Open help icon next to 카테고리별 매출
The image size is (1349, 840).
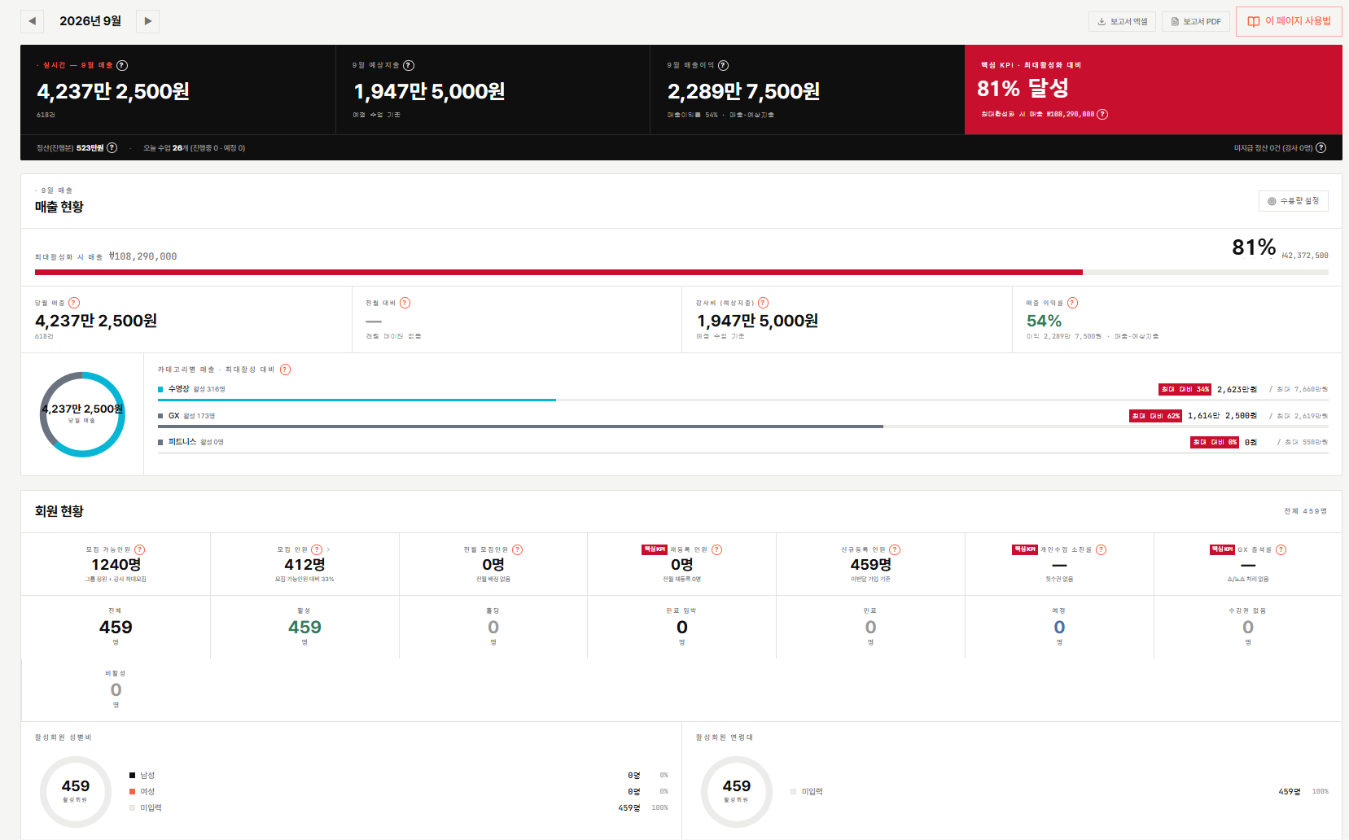pos(285,370)
